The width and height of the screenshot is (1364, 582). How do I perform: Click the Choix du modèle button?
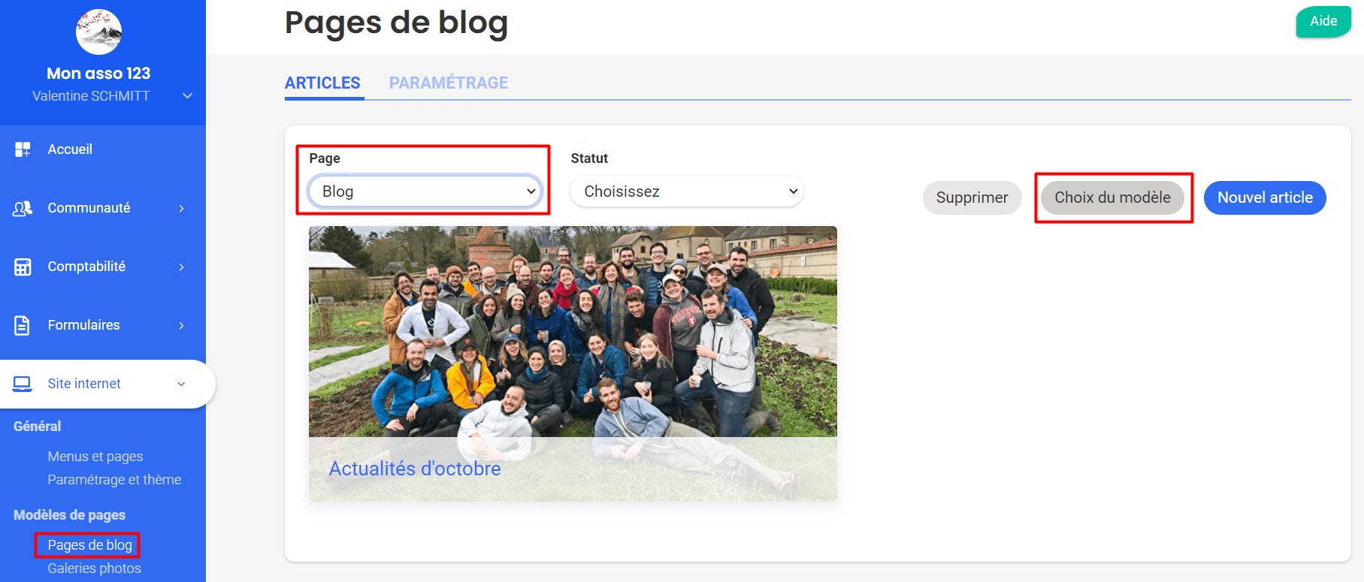coord(1112,198)
